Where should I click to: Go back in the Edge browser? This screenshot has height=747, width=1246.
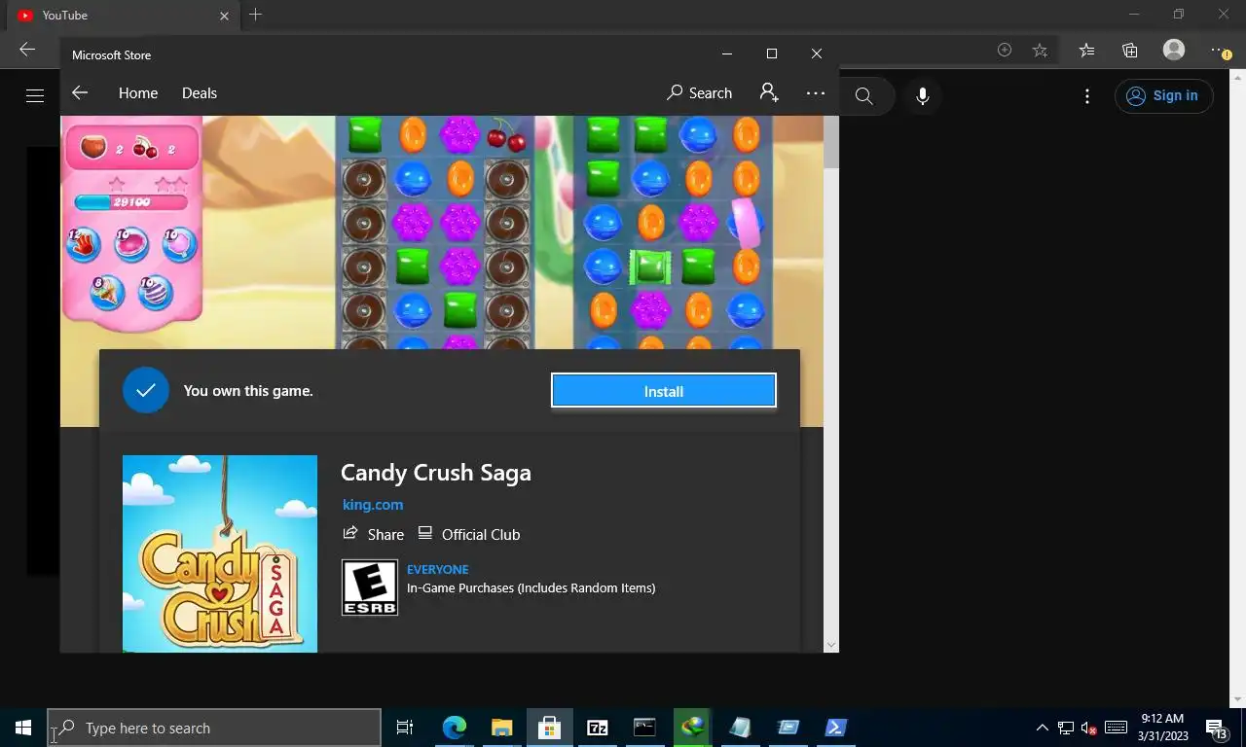tap(27, 50)
